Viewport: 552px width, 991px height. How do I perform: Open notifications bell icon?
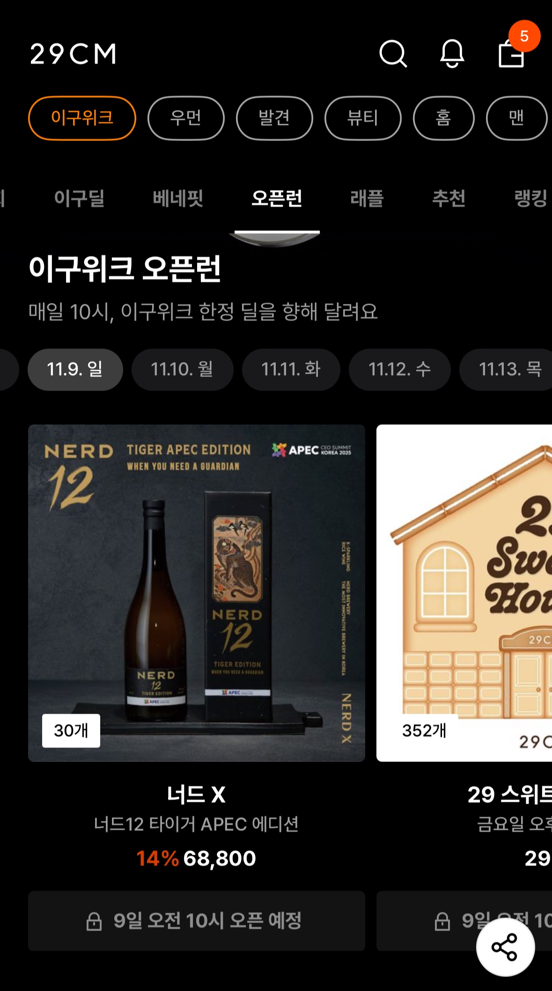tap(452, 54)
